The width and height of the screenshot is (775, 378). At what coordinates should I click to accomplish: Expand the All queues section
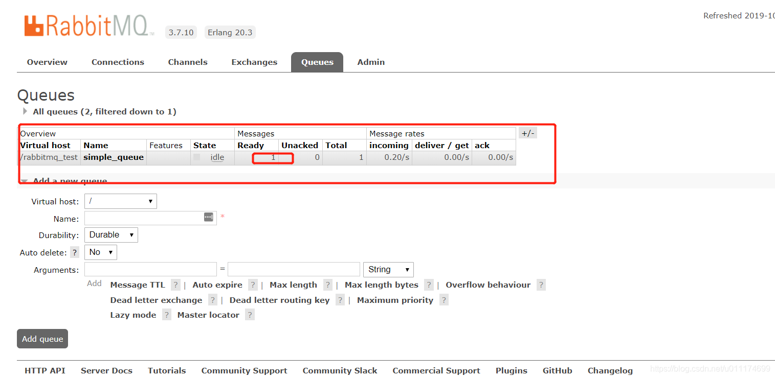click(x=104, y=111)
